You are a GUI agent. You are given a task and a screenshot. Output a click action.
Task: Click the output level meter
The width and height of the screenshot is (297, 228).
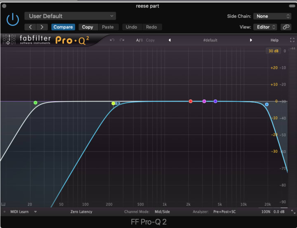pos(292,128)
